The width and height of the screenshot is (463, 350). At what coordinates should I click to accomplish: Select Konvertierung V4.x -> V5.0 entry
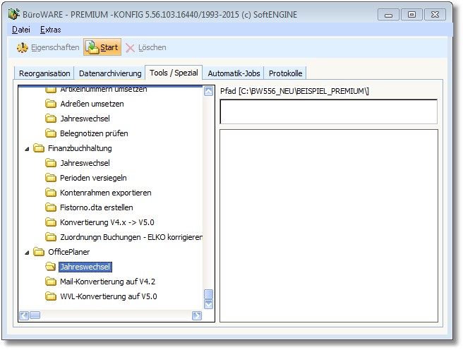click(109, 222)
